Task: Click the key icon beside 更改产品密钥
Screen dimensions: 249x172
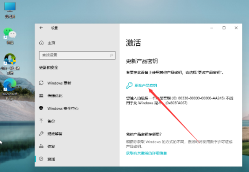Action: (x=129, y=86)
